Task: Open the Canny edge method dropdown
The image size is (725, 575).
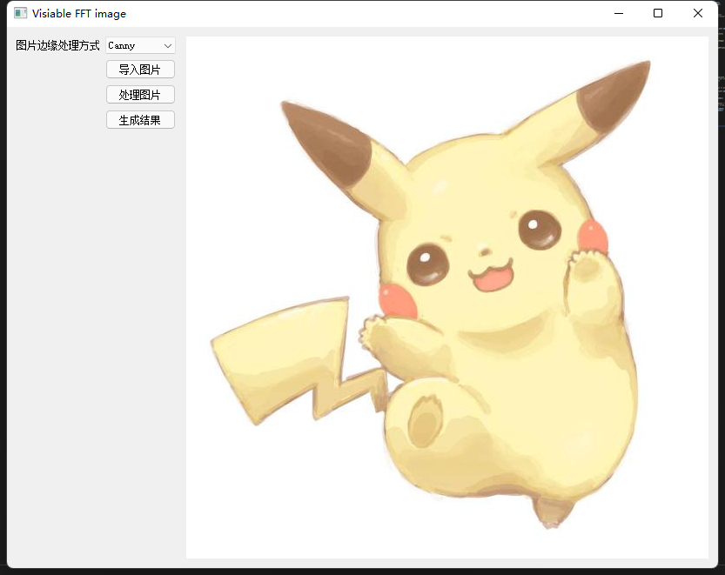Action: click(140, 45)
